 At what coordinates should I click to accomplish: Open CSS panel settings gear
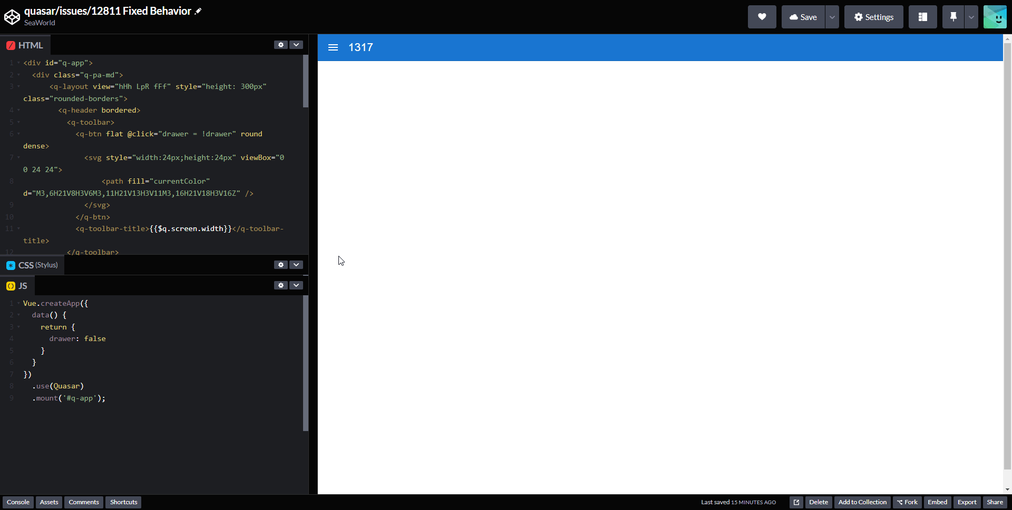point(281,265)
